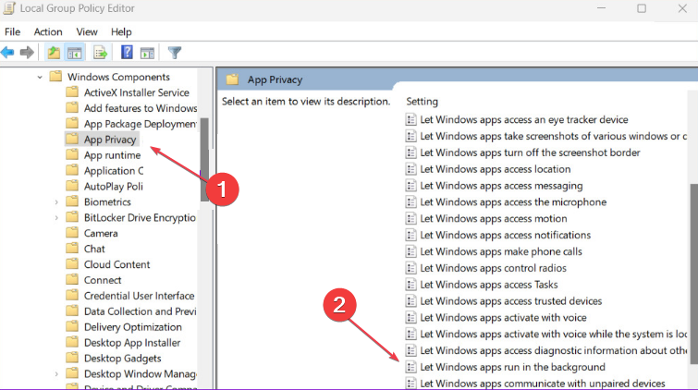Click the Windows Components folder icon
This screenshot has width=698, height=390.
point(55,76)
